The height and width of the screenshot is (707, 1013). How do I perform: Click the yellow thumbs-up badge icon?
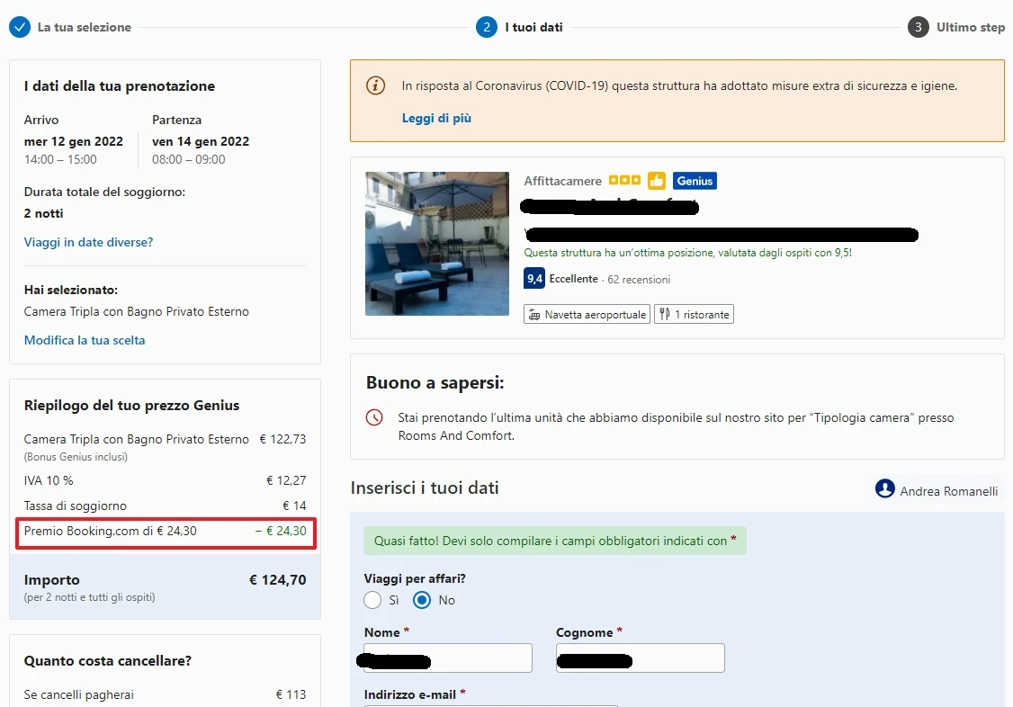click(x=657, y=181)
